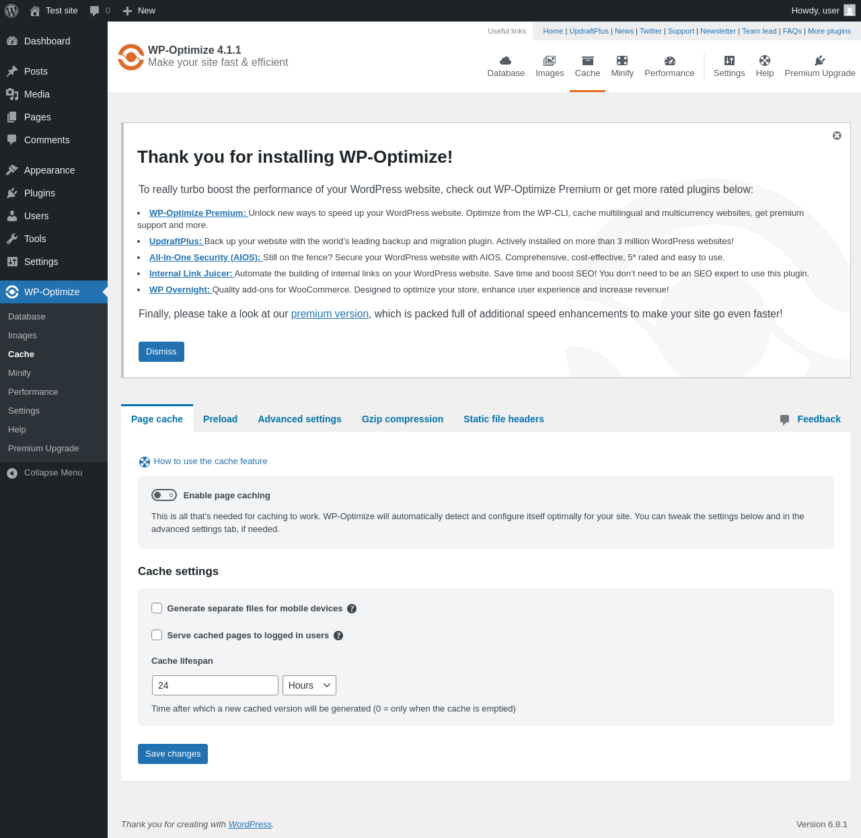Open Premium Upgrade submenu in sidebar

pyautogui.click(x=54, y=449)
